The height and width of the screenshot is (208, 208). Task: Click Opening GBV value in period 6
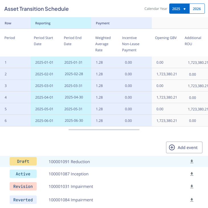click(x=167, y=121)
